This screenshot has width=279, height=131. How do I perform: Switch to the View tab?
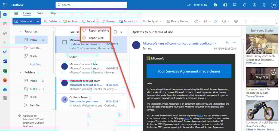pyautogui.click(x=40, y=13)
